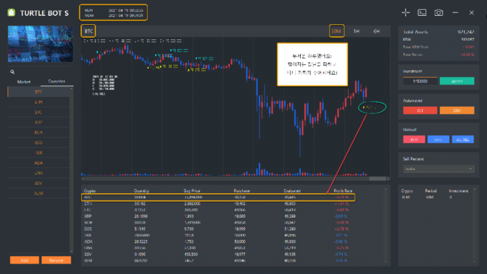
Task: Click the chart scrollbar right arrow
Action: [x=388, y=179]
